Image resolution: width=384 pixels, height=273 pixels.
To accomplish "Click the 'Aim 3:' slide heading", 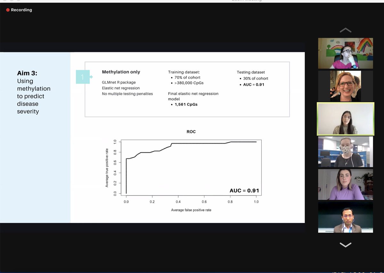I will pos(27,73).
